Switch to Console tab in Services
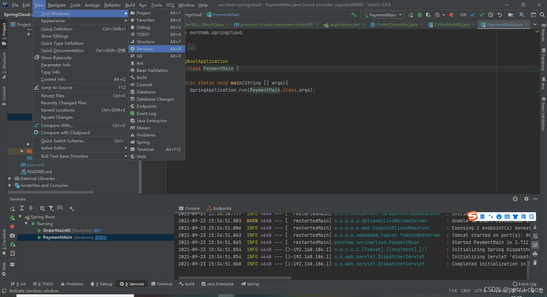 point(189,208)
